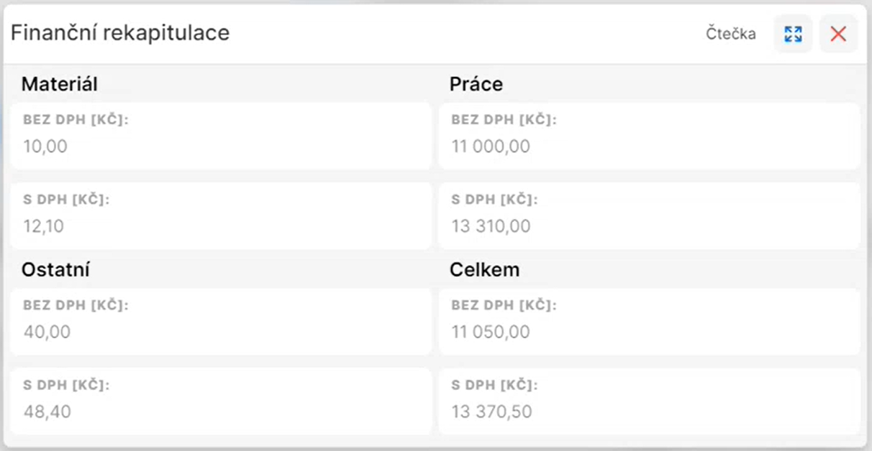
Task: Click the Práce section heading
Action: (x=476, y=84)
